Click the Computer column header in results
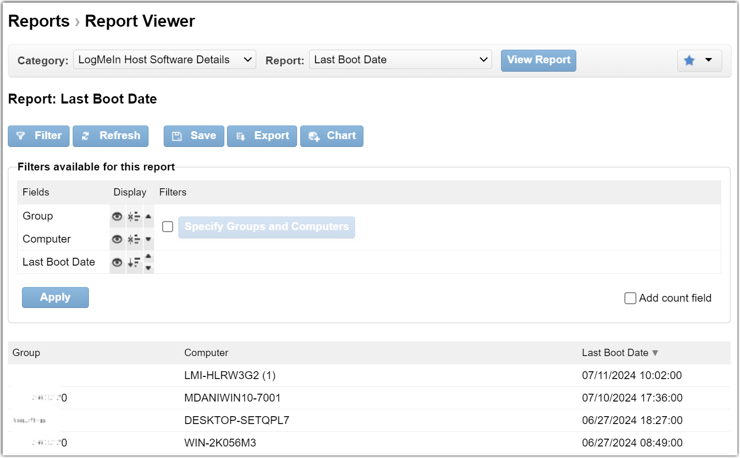 point(206,353)
